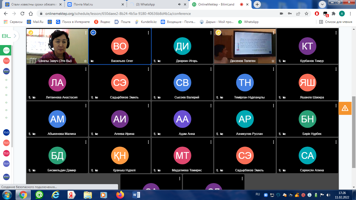Pin Дюсенов Толеген video using star icon
The height and width of the screenshot is (200, 356).
click(273, 61)
